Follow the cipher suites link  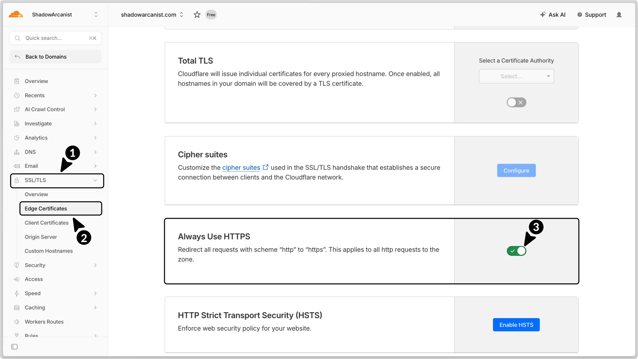click(241, 168)
